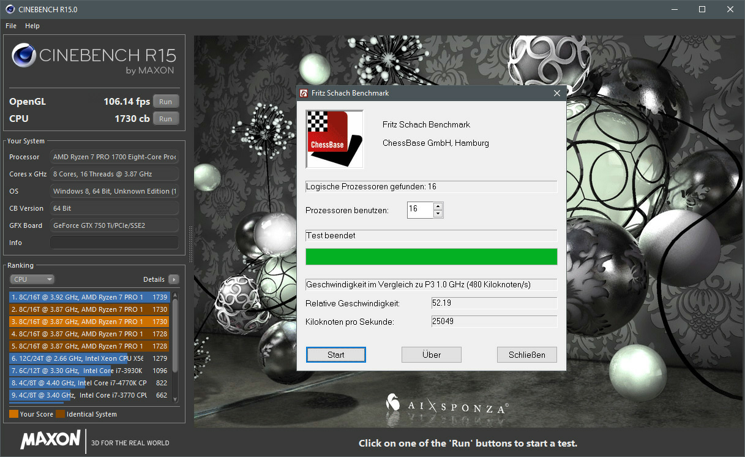Click the Kiloknoten pro Sekunde value 25049
The height and width of the screenshot is (457, 745).
pos(495,322)
